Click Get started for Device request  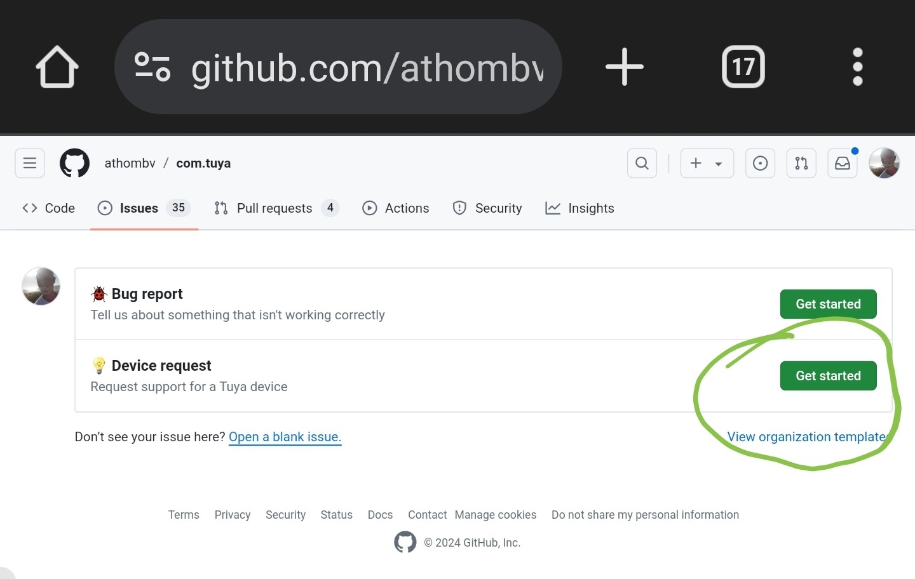pos(828,376)
